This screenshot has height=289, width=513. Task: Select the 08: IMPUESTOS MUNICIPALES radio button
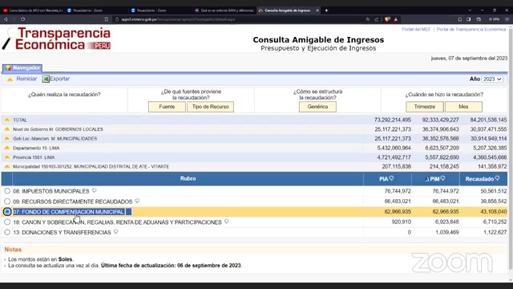point(7,191)
